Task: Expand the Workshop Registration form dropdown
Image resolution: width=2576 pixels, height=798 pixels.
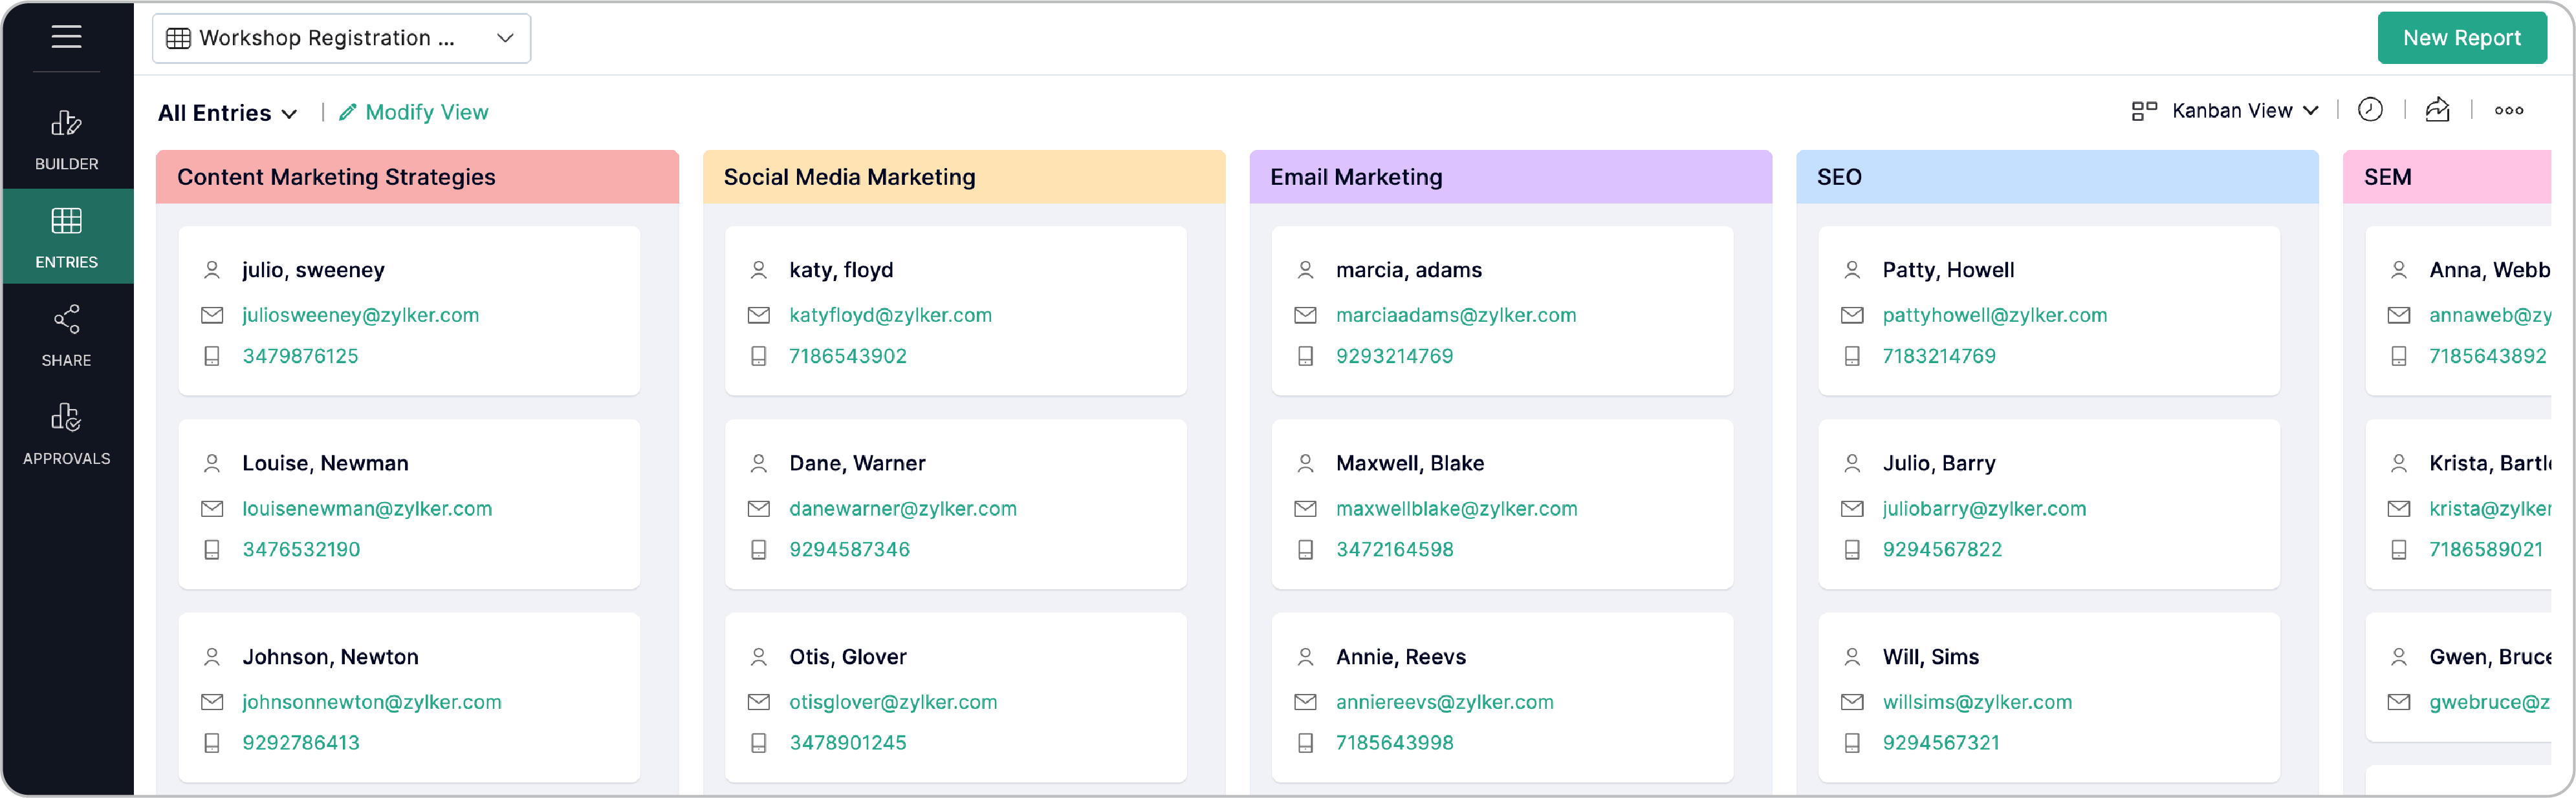Action: 504,38
